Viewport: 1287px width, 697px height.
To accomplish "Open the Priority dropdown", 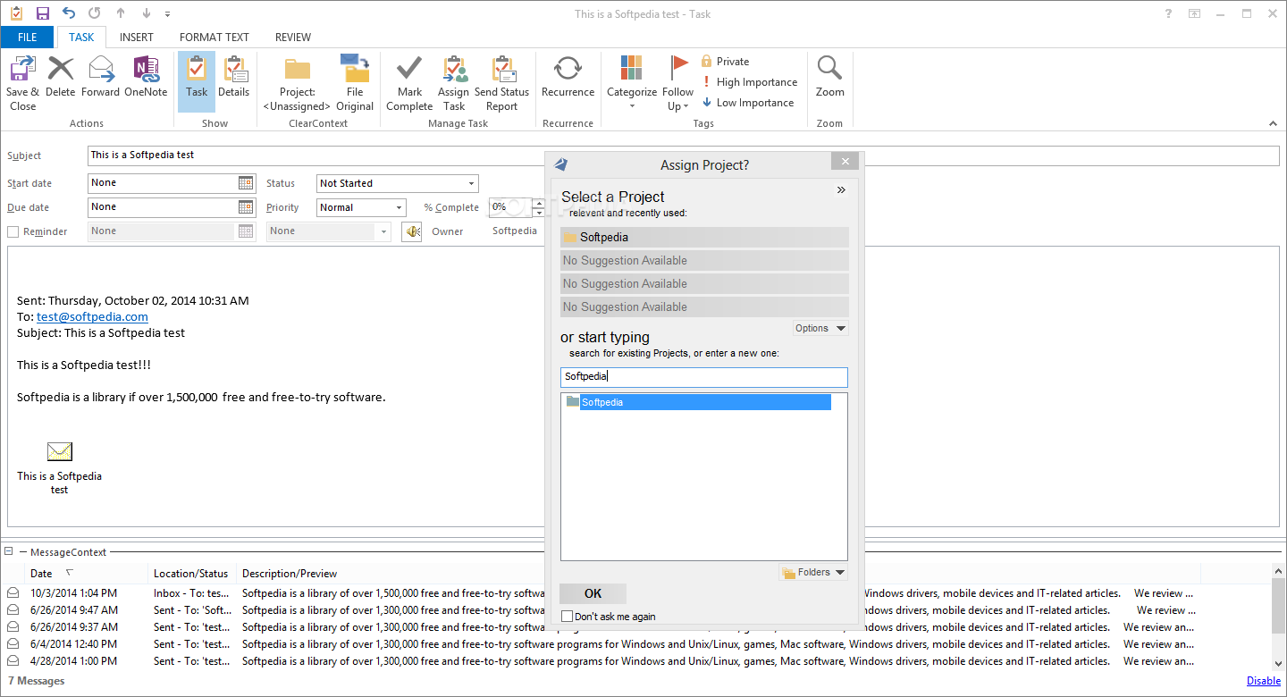I will (x=399, y=207).
